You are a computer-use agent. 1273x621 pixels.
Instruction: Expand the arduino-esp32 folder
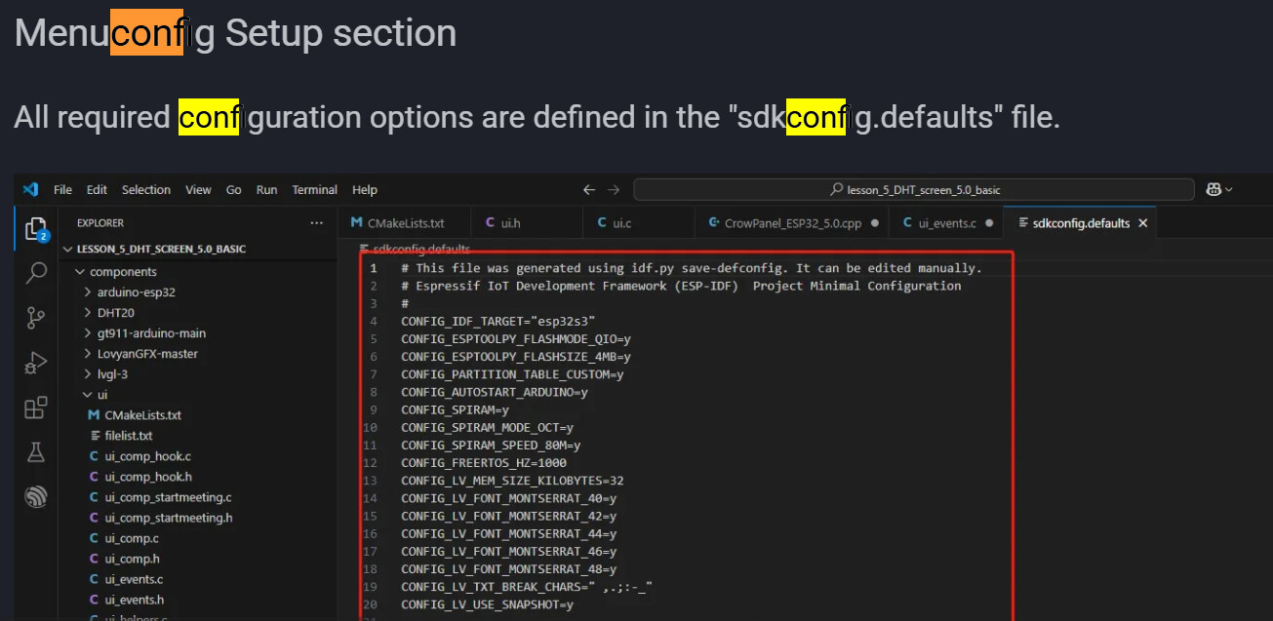[x=136, y=291]
